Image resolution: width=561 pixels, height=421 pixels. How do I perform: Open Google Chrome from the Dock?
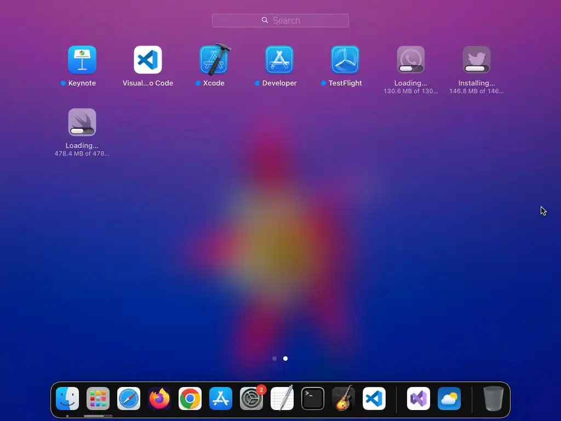pos(190,399)
